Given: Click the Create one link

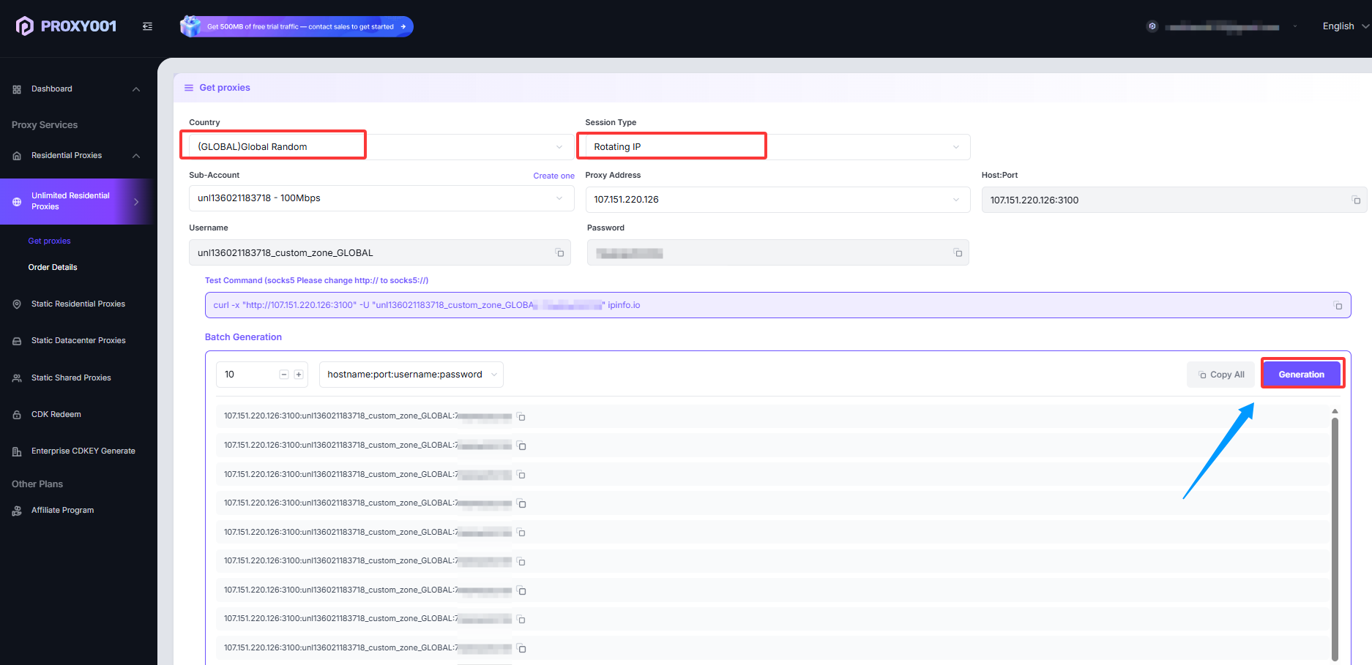Looking at the screenshot, I should pos(553,176).
